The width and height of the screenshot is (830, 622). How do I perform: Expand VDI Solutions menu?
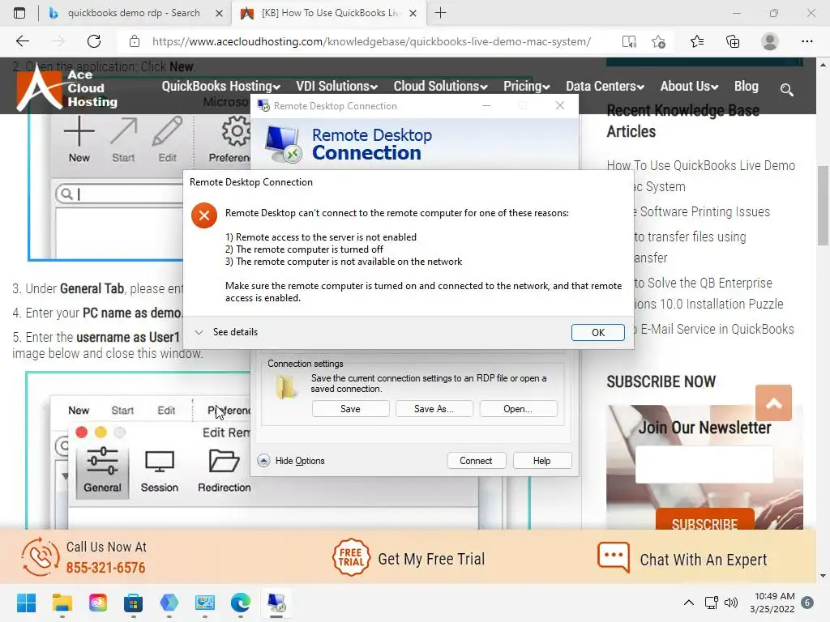(336, 86)
